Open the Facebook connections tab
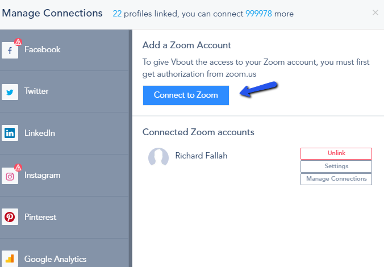 tap(42, 50)
